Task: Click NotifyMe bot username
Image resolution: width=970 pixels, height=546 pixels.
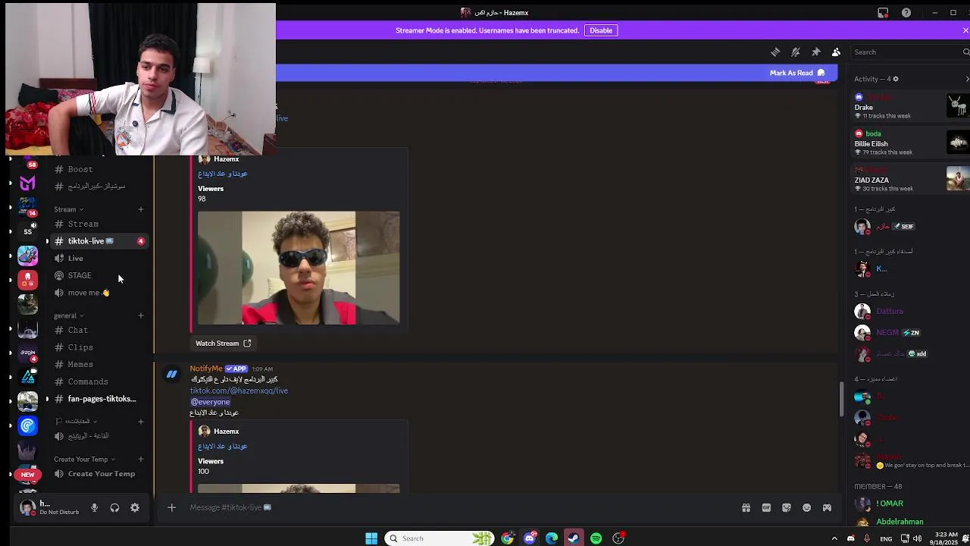Action: point(206,369)
